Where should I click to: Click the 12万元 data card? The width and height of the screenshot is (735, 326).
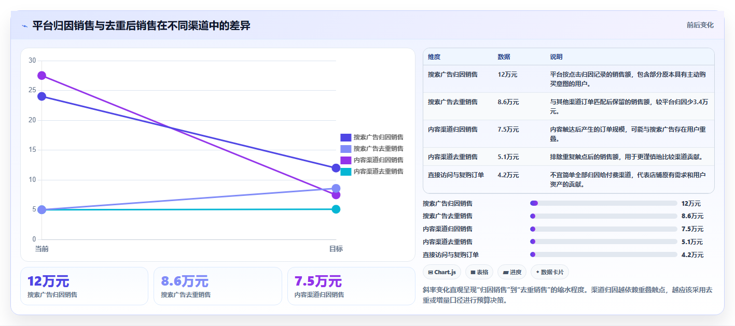(x=84, y=286)
